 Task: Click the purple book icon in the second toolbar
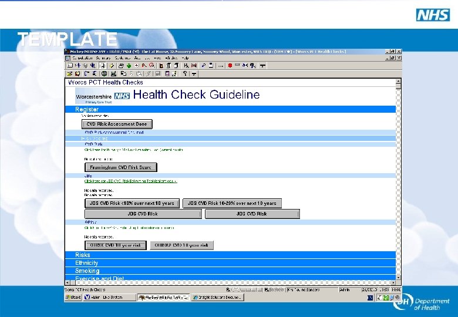point(167,73)
